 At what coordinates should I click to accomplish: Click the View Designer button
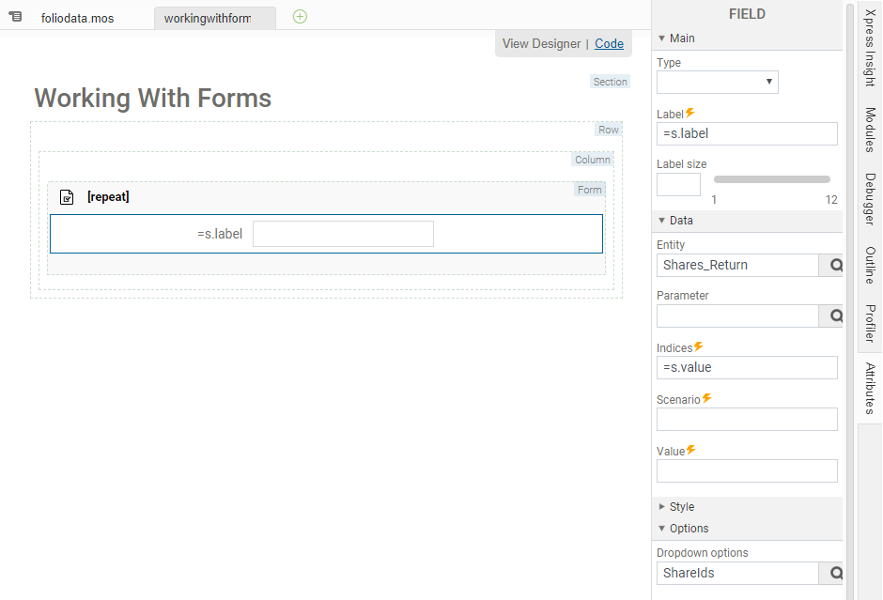[x=541, y=43]
